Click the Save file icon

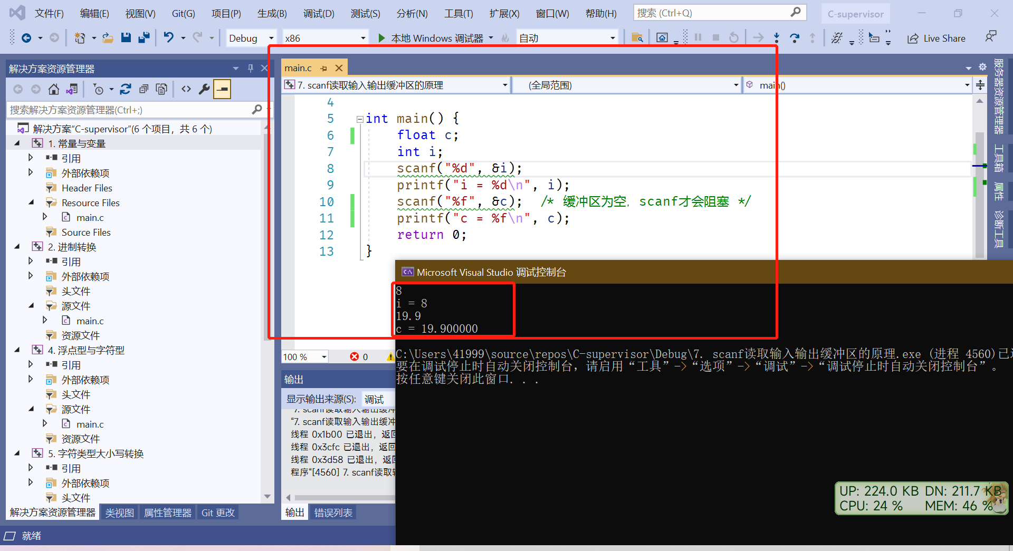pos(126,38)
